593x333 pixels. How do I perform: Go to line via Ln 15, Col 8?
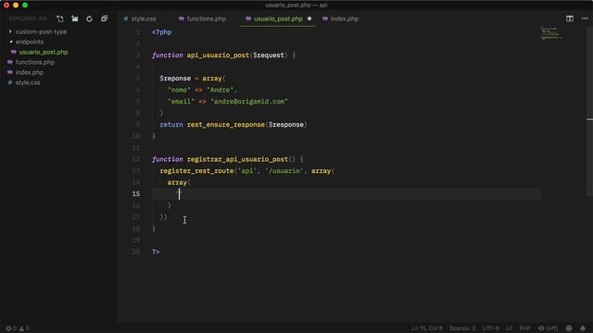[x=427, y=328]
